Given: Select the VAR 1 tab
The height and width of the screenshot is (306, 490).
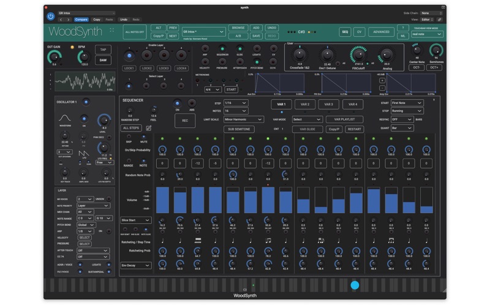Looking at the screenshot, I should pyautogui.click(x=281, y=104).
